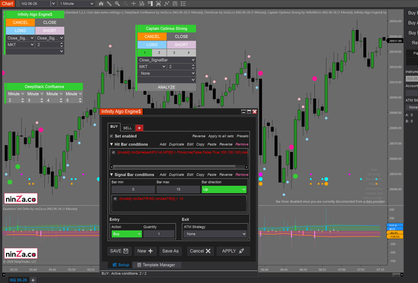Click the Entry Quantity input field
Screen dimensions: 418x283
(159, 233)
